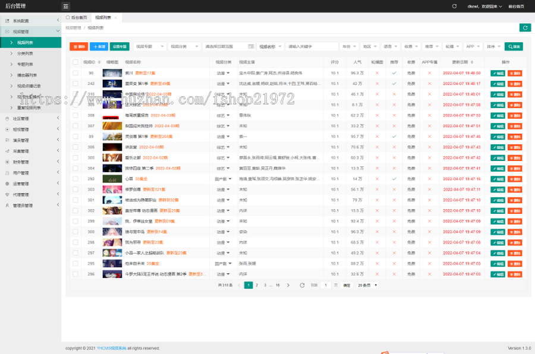The height and width of the screenshot is (354, 535).
Task: Click the 演员管理 flag icon
Action: (7, 140)
